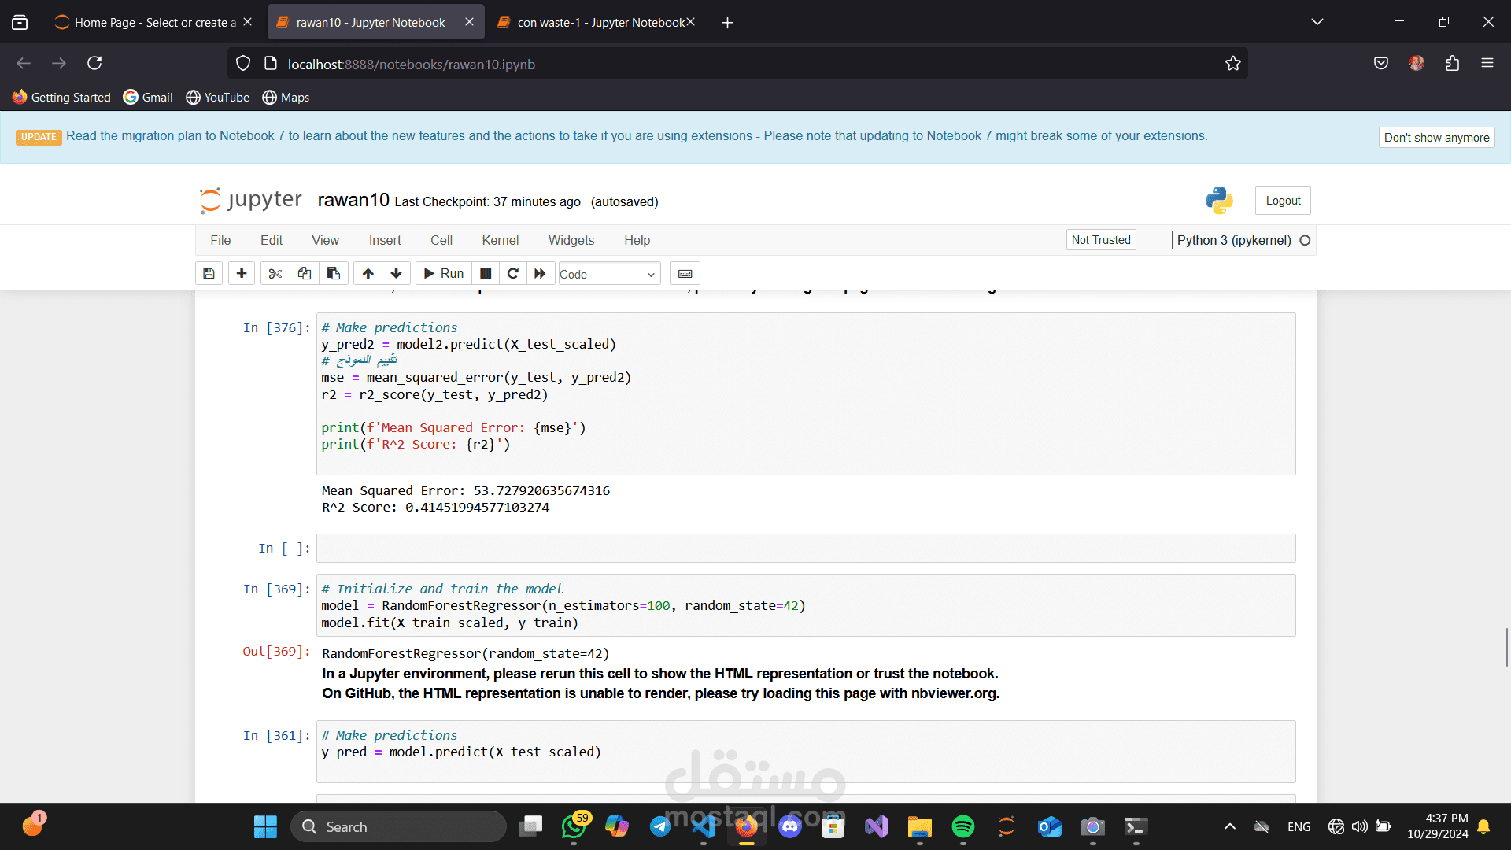Move the selected cell down
Screen dimensions: 1511x850
pos(397,273)
